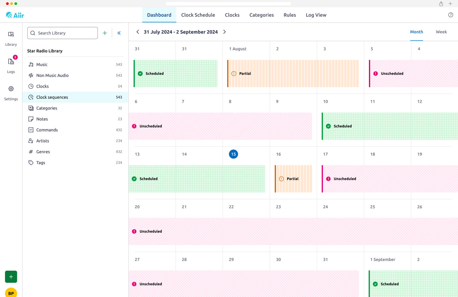This screenshot has width=458, height=297.
Task: Click the search magnifier icon
Action: tap(33, 33)
